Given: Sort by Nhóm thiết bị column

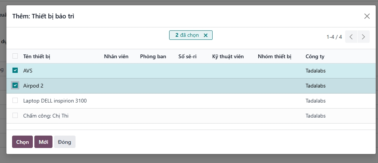Looking at the screenshot, I should (x=275, y=57).
